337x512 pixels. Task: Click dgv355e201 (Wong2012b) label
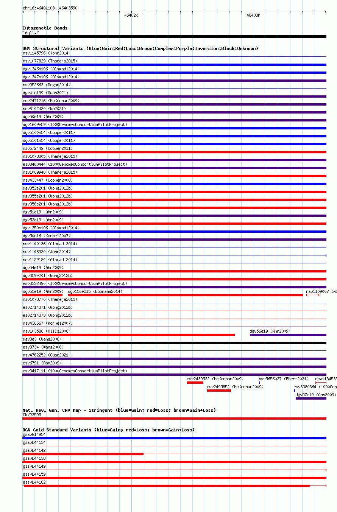48,196
